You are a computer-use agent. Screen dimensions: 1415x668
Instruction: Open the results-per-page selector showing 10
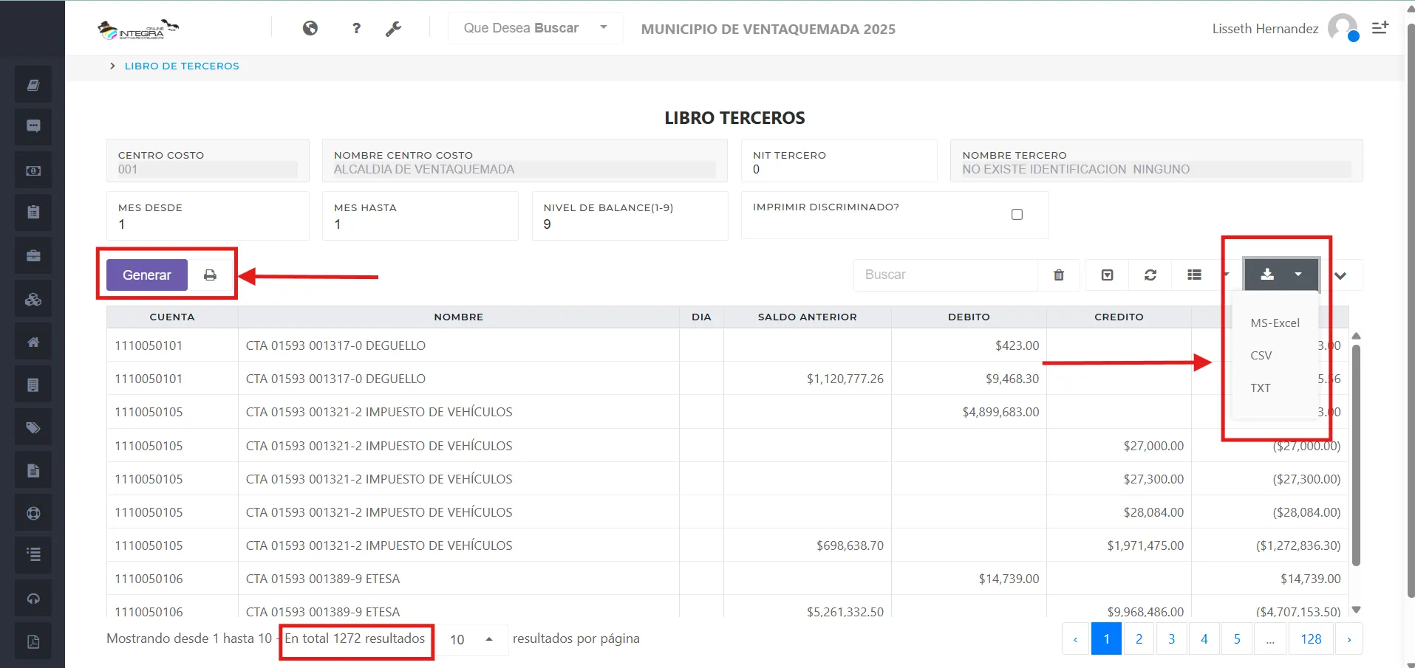pos(470,639)
